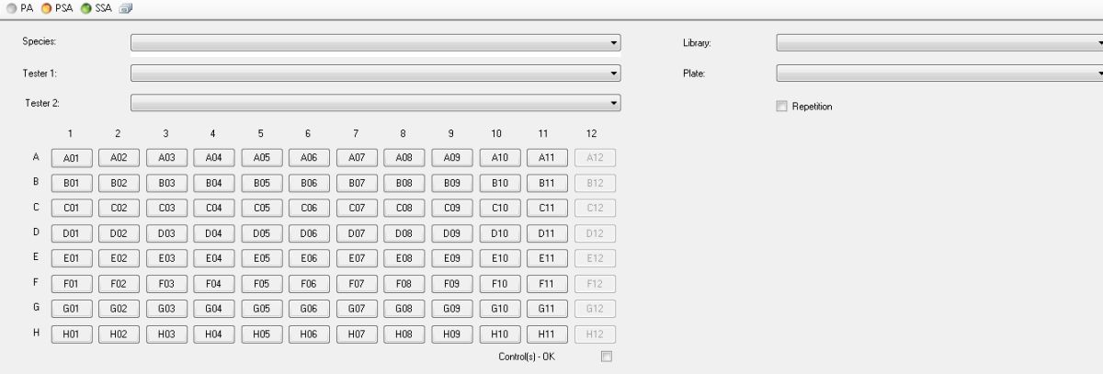Click the stacked windows icon in toolbar
This screenshot has height=374, width=1103.
click(x=125, y=8)
